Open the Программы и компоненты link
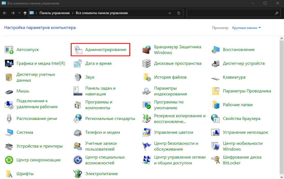 (x=99, y=105)
